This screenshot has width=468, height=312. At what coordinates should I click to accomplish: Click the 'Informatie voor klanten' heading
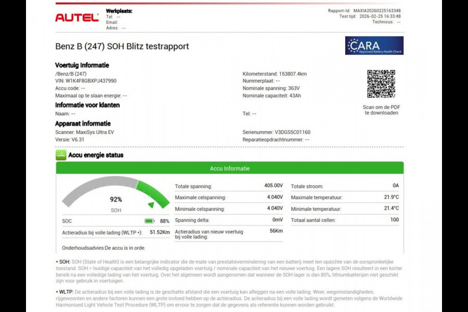point(87,105)
